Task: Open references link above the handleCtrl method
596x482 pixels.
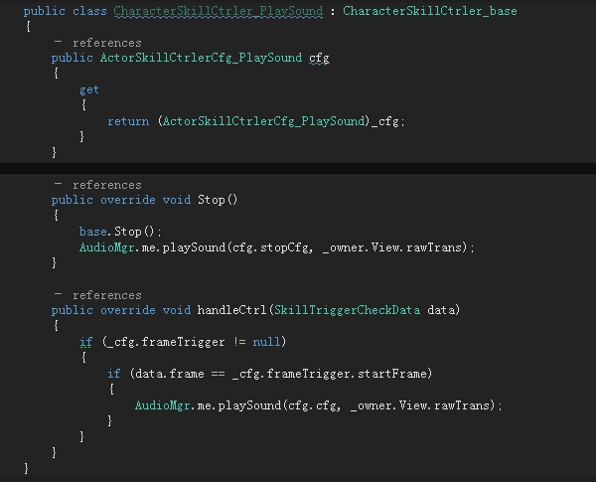Action: point(106,295)
